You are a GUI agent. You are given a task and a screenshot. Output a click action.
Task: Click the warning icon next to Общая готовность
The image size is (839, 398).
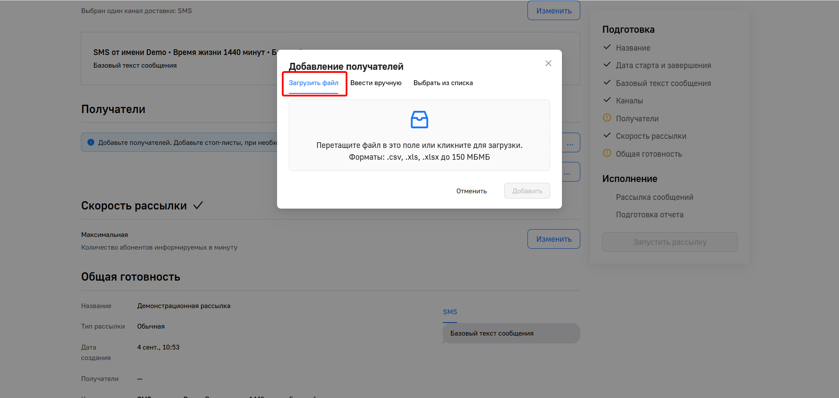[x=607, y=153]
